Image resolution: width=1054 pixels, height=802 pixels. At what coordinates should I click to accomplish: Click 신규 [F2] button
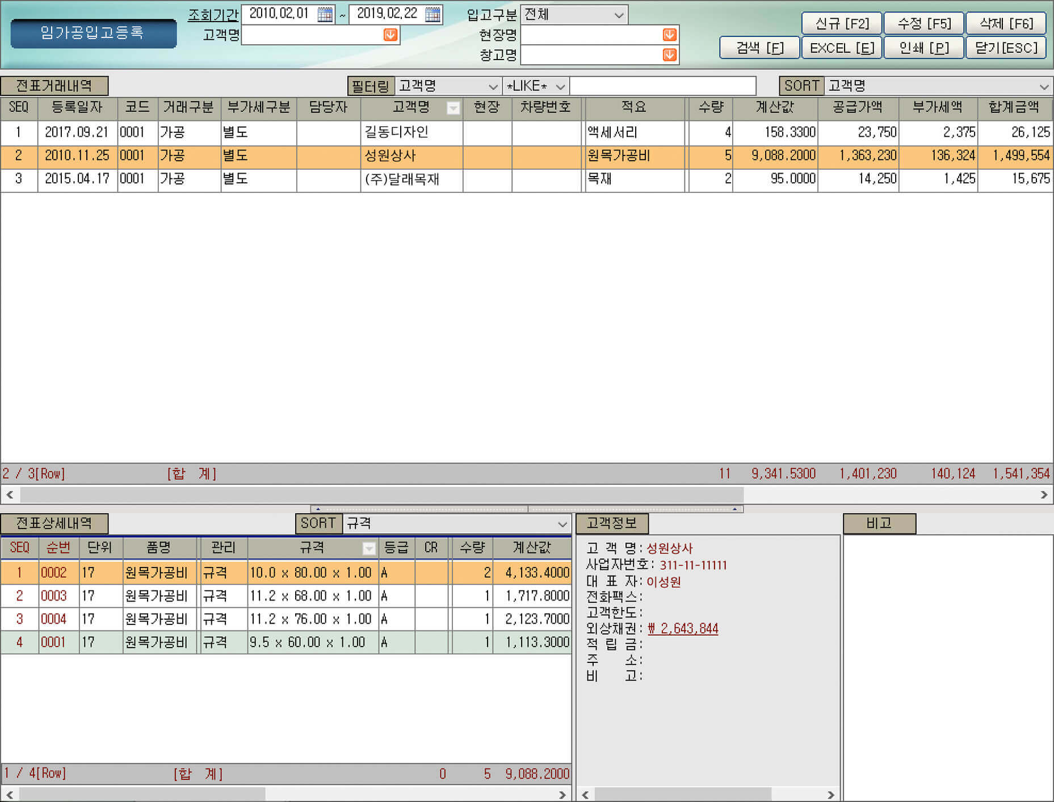tap(842, 24)
